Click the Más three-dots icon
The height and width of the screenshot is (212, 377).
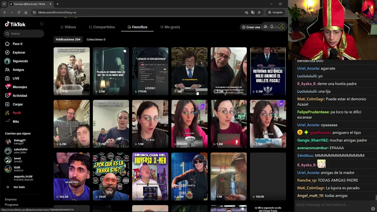7,122
